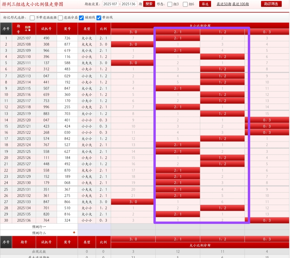Open 高级筛选 advanced filter
Screen dimensions: 290x258
tap(271, 4)
